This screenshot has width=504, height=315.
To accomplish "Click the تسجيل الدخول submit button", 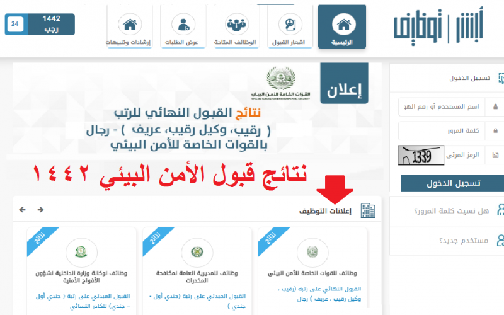I will pos(452,183).
